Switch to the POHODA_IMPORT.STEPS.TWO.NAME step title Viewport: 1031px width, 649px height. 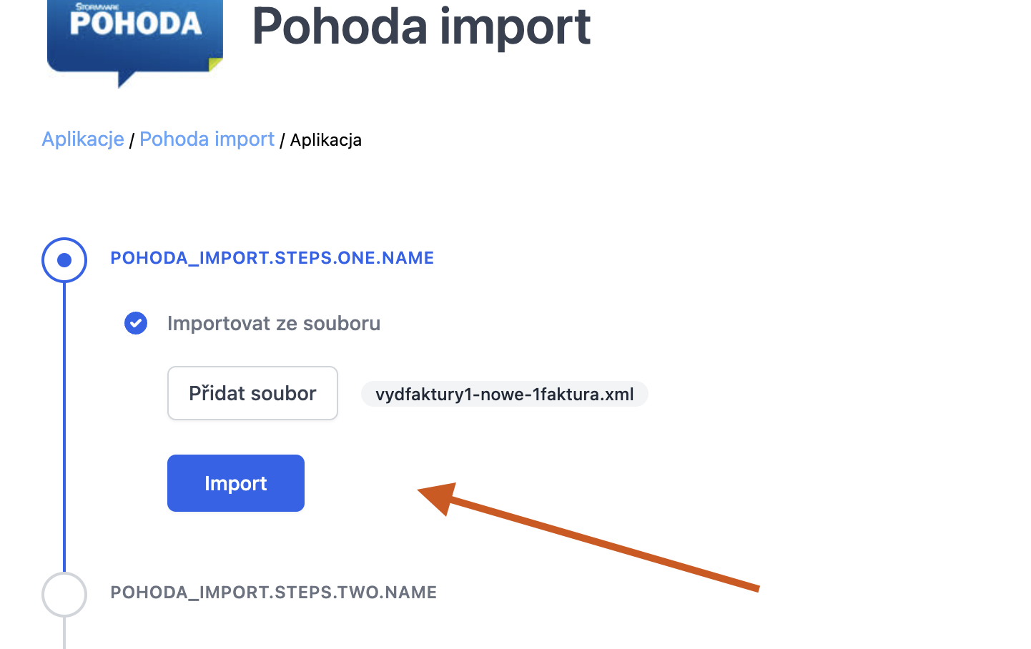(273, 593)
